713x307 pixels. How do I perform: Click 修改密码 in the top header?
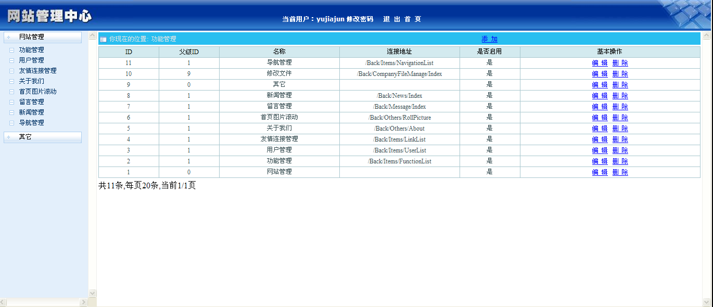pos(360,19)
